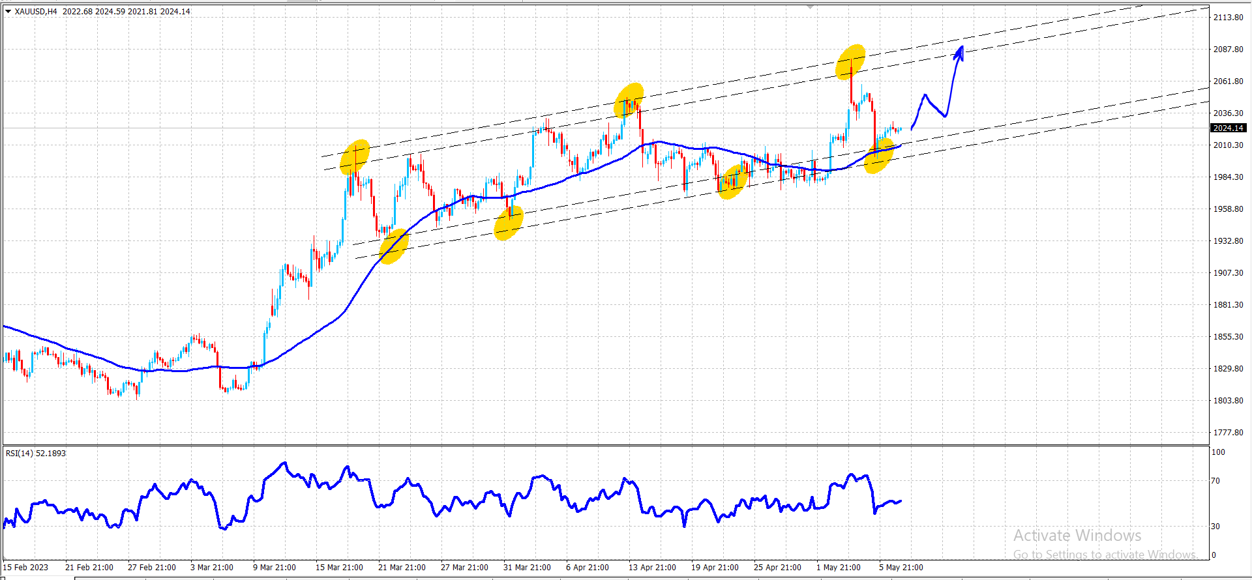The image size is (1252, 580).
Task: Click the 2036.30 price scale value
Action: (x=1229, y=113)
